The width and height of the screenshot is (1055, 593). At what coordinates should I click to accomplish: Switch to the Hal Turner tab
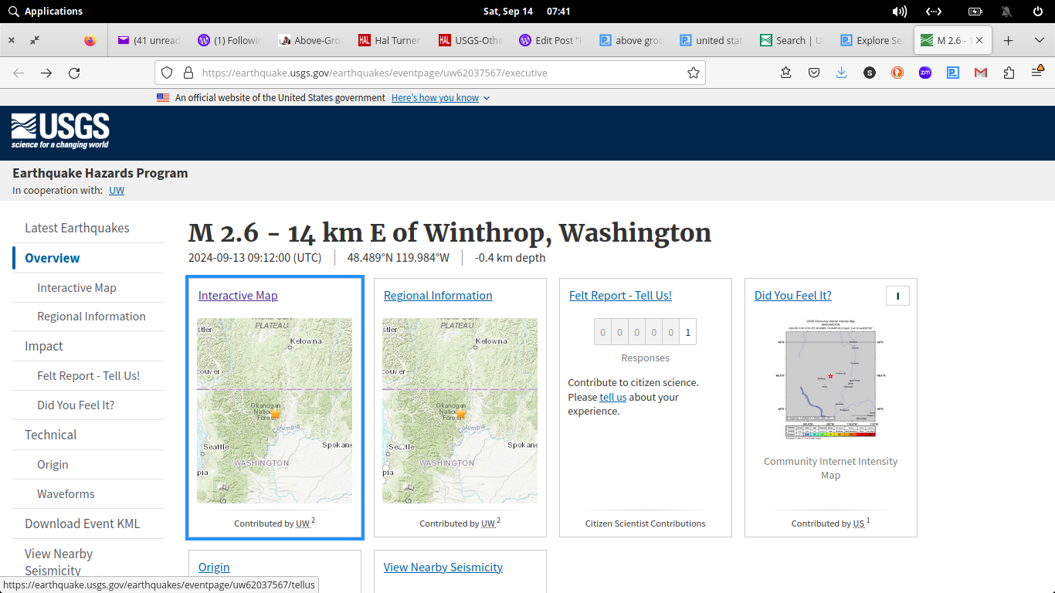(390, 40)
